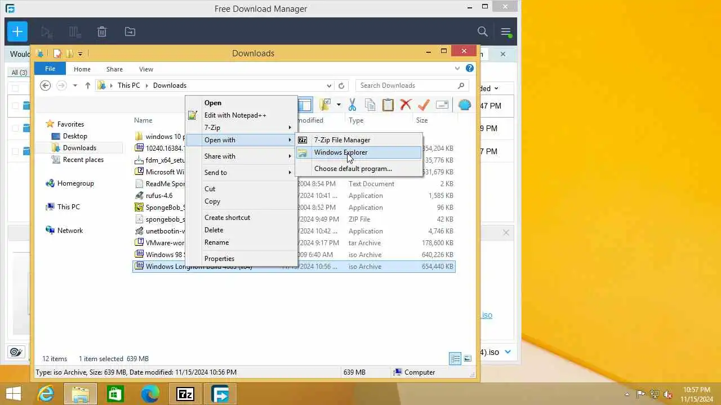Image resolution: width=721 pixels, height=405 pixels.
Task: Sort files by Size column header
Action: (422, 120)
